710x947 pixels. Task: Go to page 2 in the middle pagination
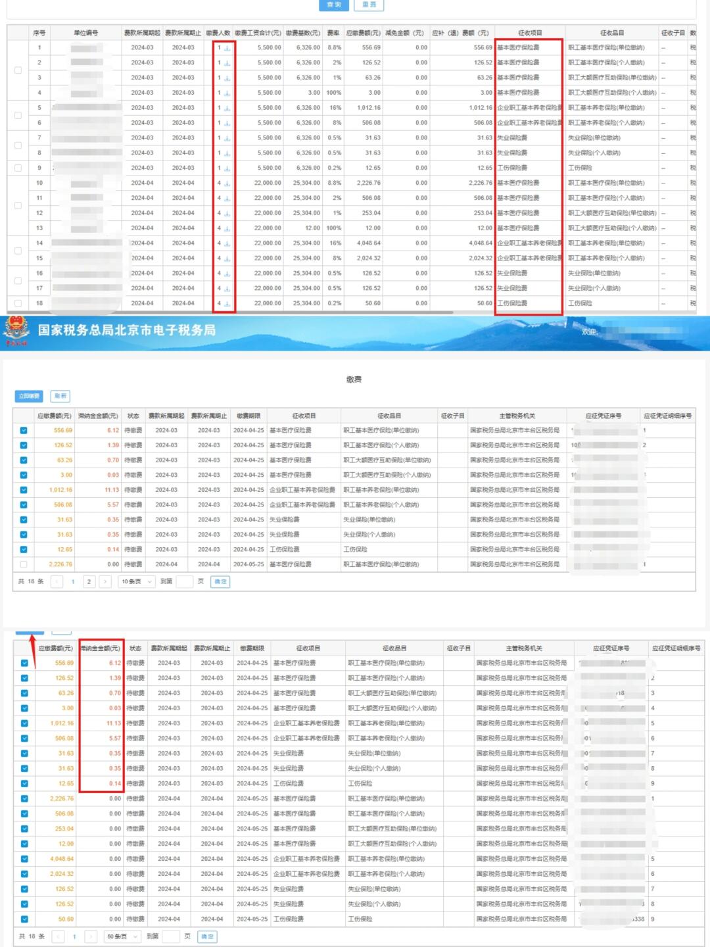[x=88, y=581]
